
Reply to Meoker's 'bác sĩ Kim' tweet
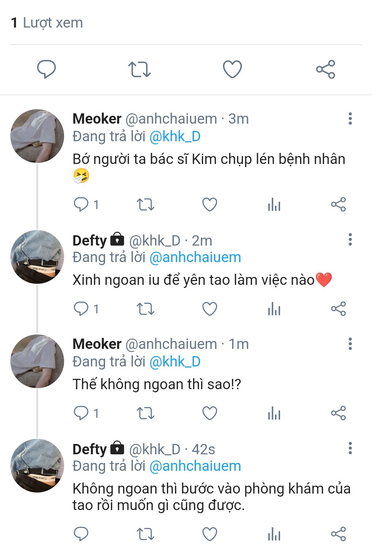pos(81,205)
